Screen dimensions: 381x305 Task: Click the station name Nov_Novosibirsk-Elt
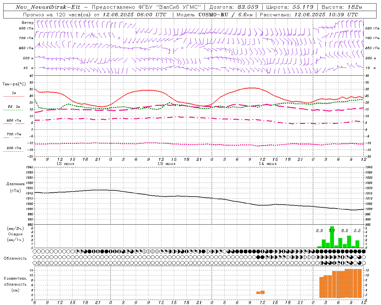tap(48, 7)
